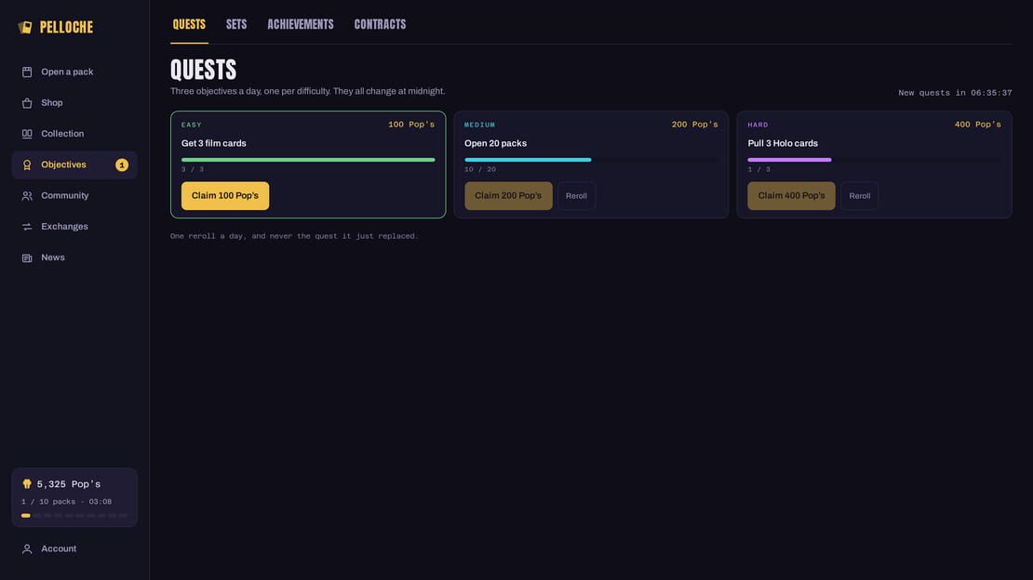Open the Collection page
Viewport: 1033px width, 580px height.
(x=74, y=134)
